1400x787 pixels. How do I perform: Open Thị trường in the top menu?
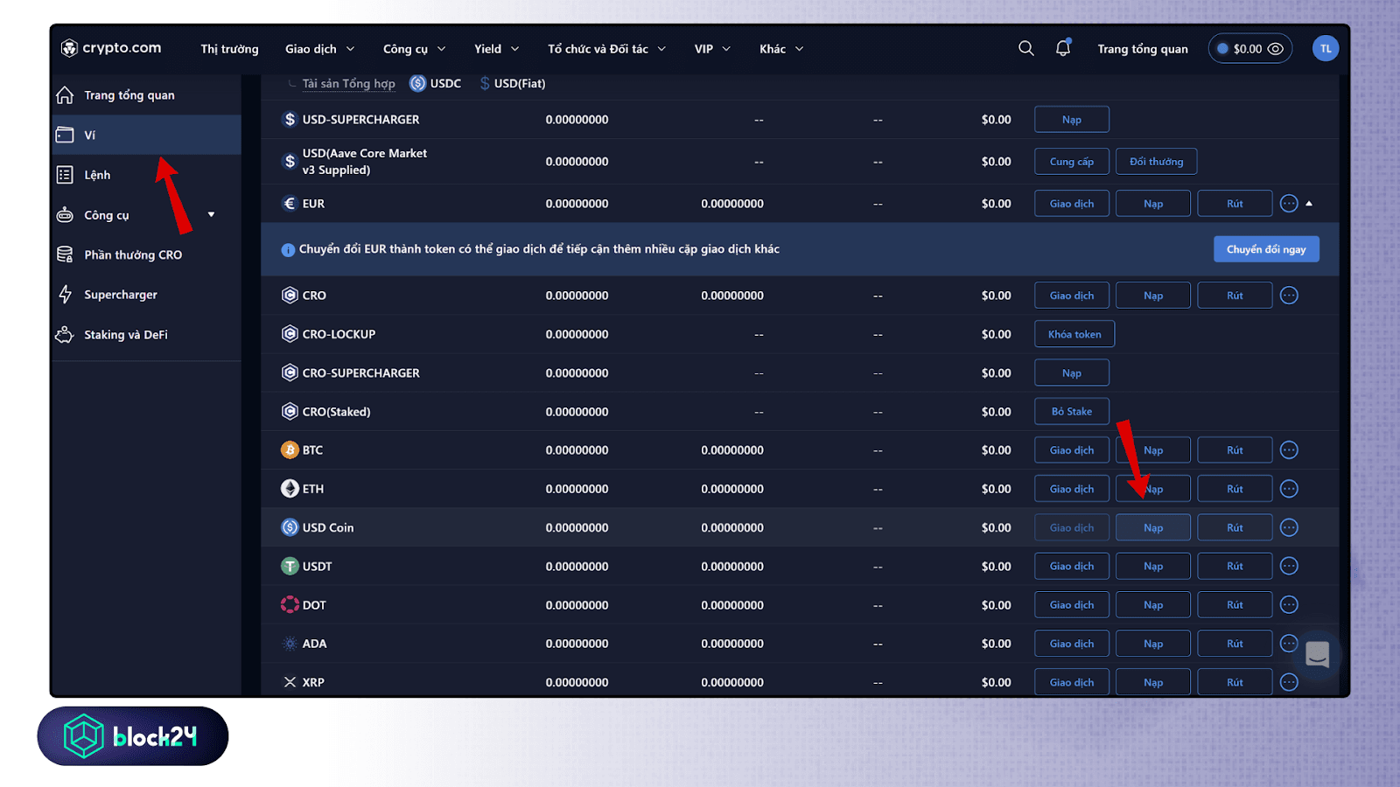229,49
